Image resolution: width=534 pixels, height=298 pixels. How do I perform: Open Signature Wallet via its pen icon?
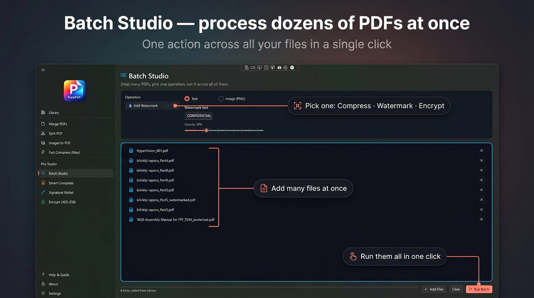click(43, 193)
